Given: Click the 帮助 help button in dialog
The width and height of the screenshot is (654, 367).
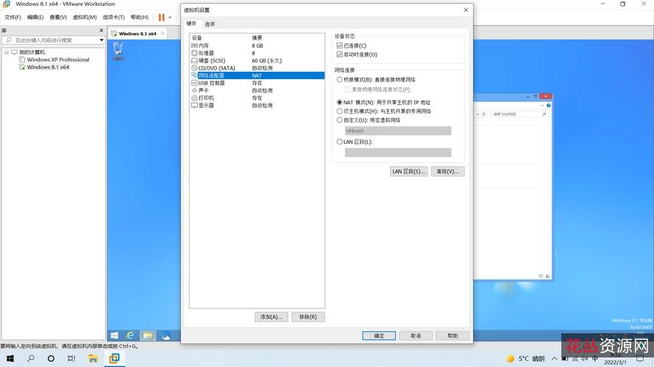Looking at the screenshot, I should 452,335.
